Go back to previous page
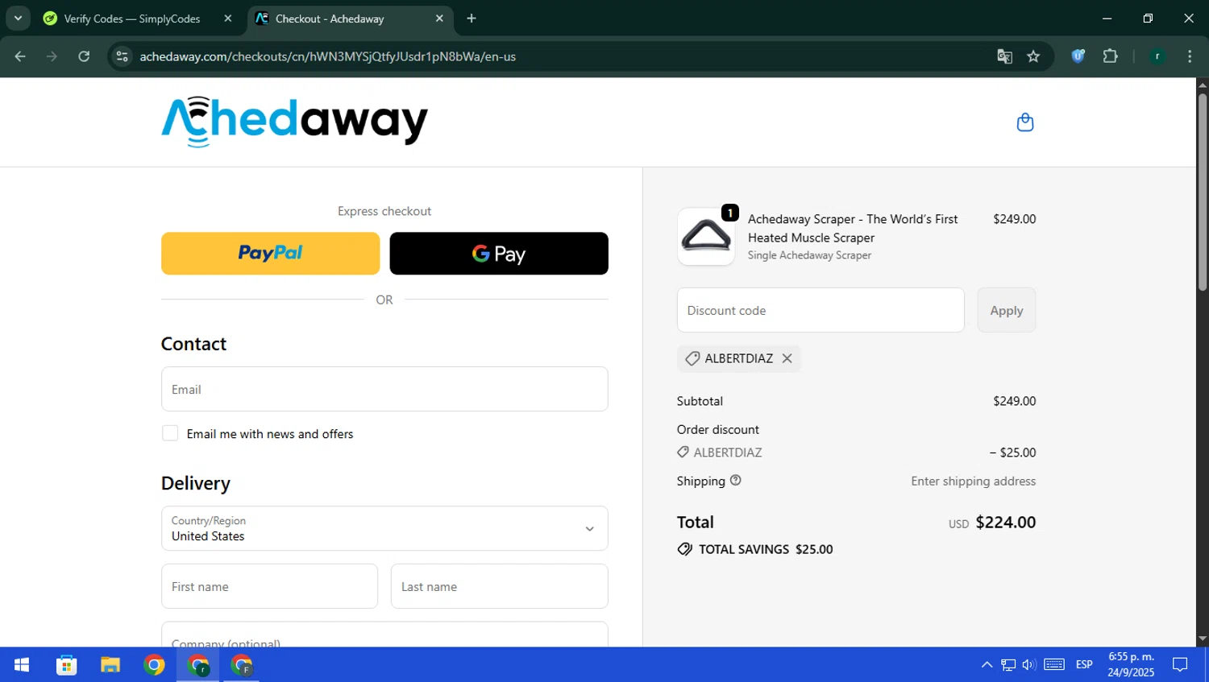The image size is (1209, 682). [x=20, y=56]
